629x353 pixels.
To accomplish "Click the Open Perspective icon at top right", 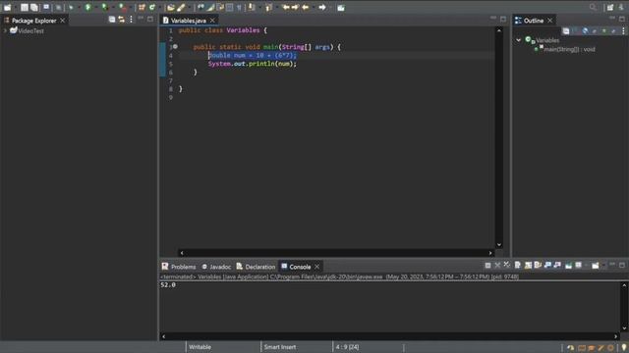I will [x=610, y=7].
